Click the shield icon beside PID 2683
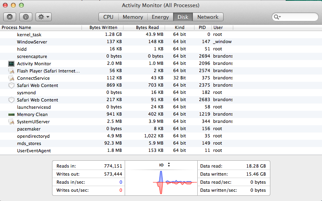This screenshot has height=201, width=322. pos(11,100)
